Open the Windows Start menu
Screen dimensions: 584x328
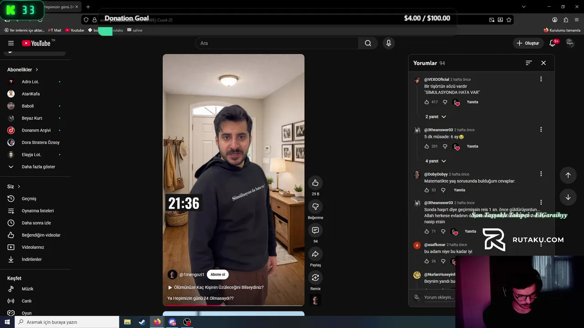pos(7,322)
